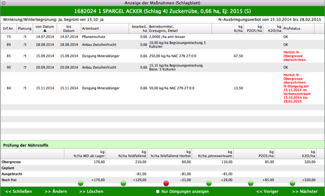Click the Obergrenze value 60,00
The image size is (325, 196).
click(x=186, y=162)
